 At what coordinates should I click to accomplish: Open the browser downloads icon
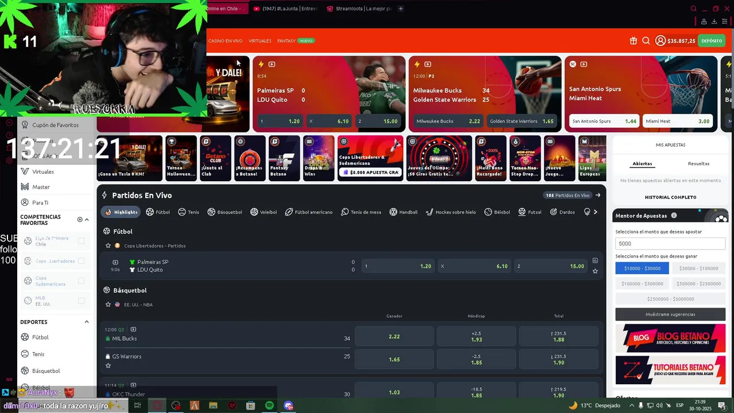(x=714, y=21)
